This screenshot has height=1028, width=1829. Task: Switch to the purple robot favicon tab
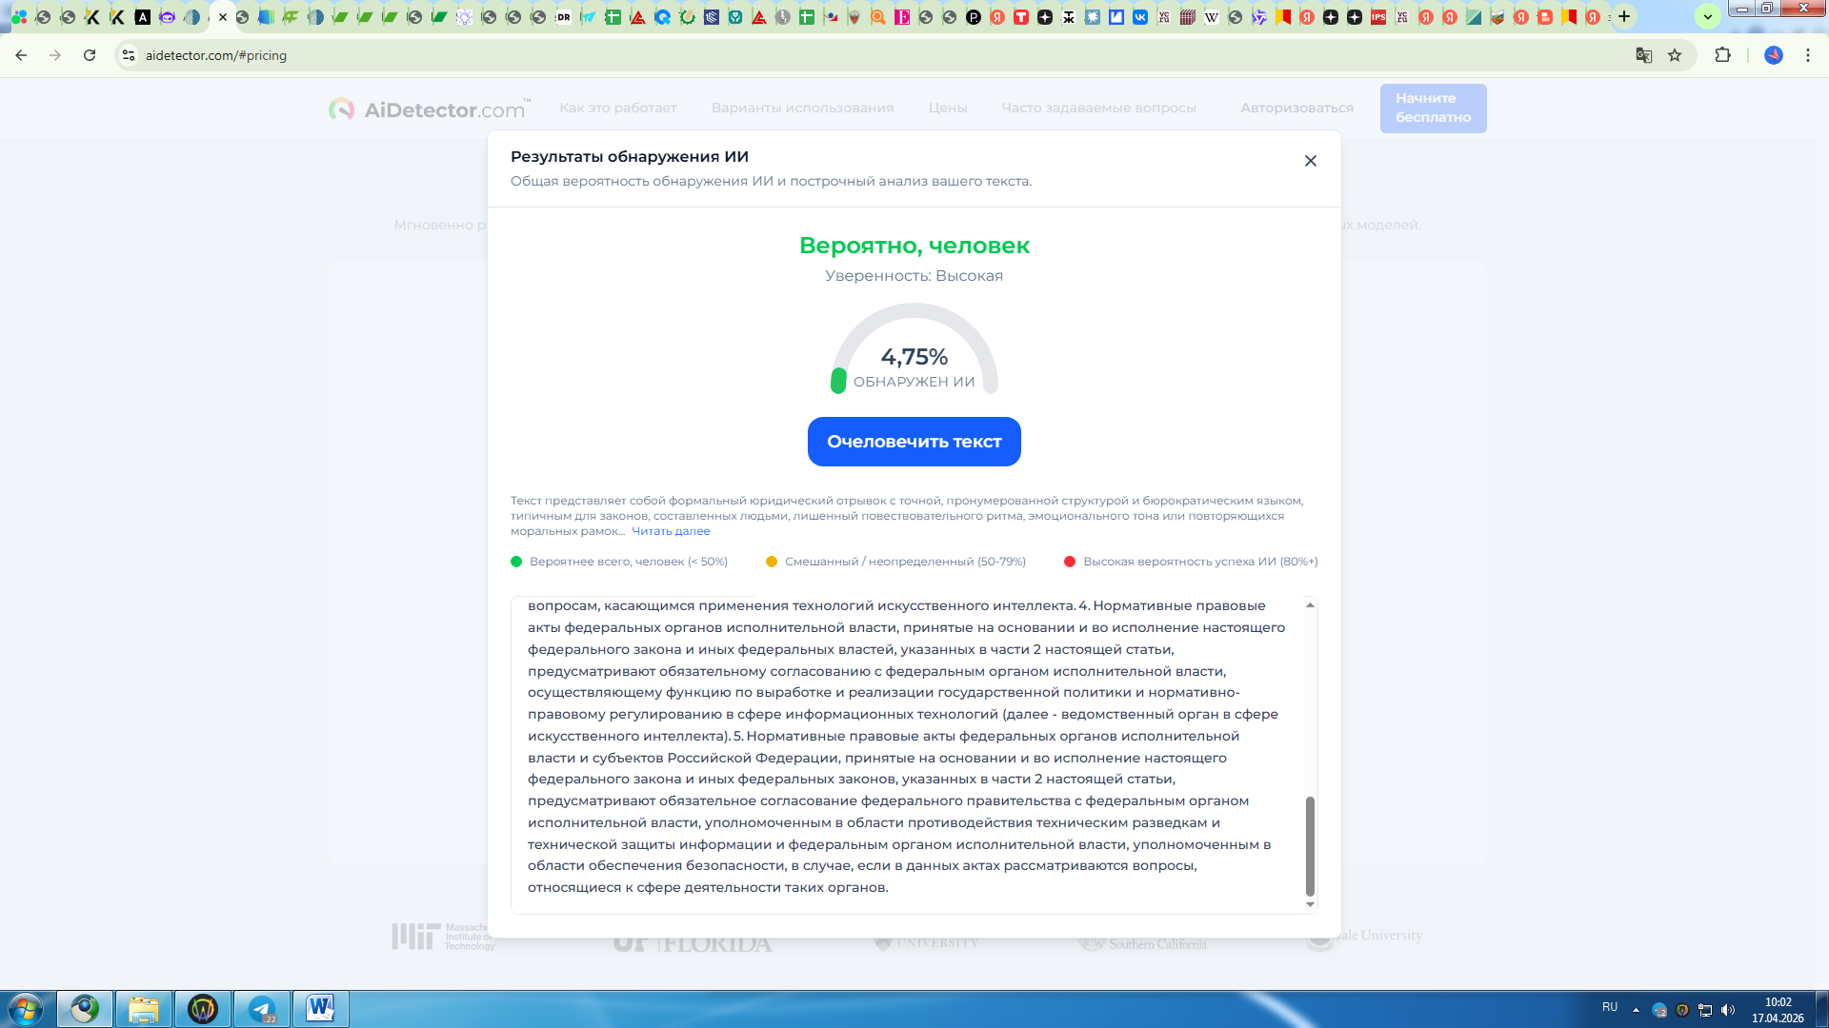(x=167, y=17)
